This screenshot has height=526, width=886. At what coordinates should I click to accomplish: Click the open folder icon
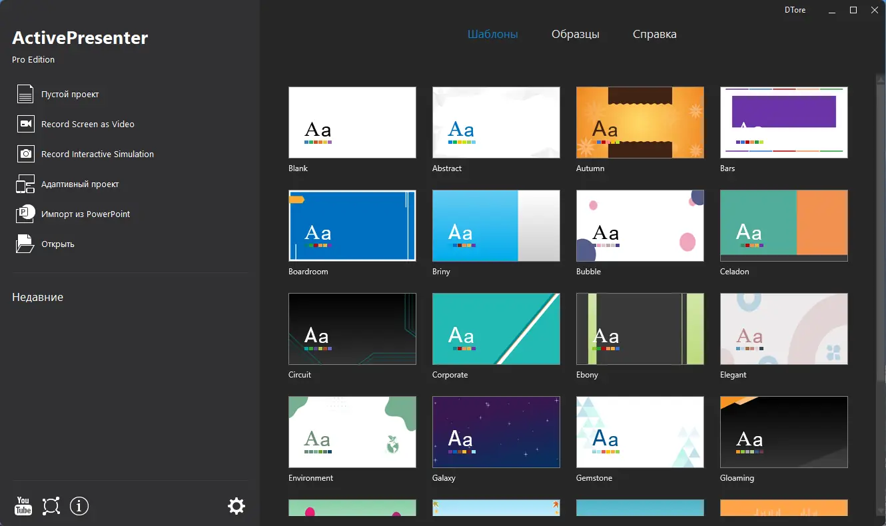pyautogui.click(x=25, y=244)
